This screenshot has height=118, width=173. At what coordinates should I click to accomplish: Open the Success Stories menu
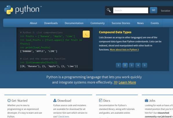pyautogui.click(x=121, y=23)
